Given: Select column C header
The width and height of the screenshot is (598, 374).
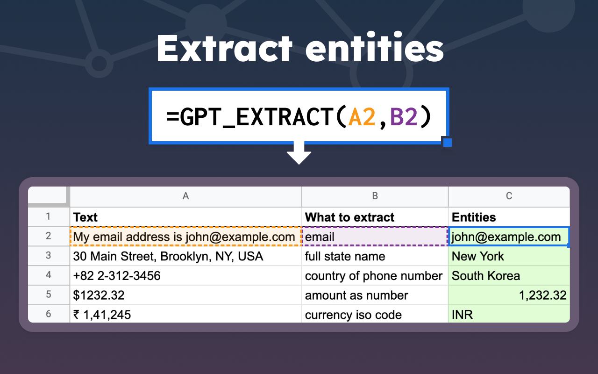Looking at the screenshot, I should pyautogui.click(x=509, y=196).
